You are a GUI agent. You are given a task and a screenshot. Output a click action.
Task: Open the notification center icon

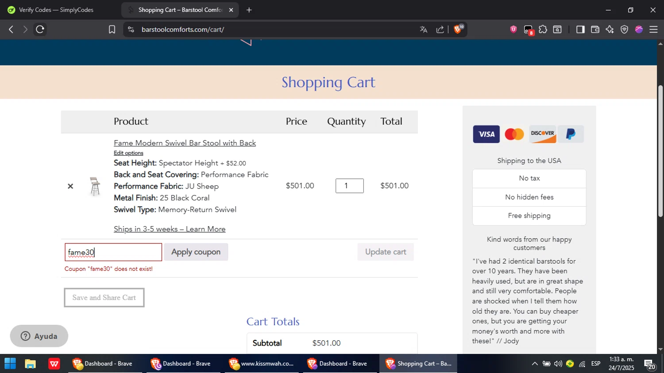(650, 364)
